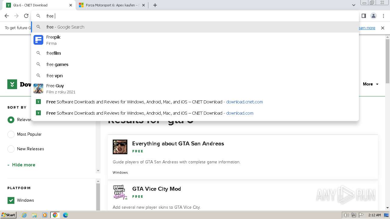Click the browser back arrow
Image resolution: width=390 pixels, height=219 pixels.
(x=7, y=16)
